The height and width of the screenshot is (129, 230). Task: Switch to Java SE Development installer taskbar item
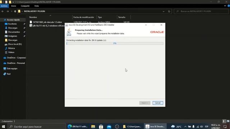(x=155, y=126)
